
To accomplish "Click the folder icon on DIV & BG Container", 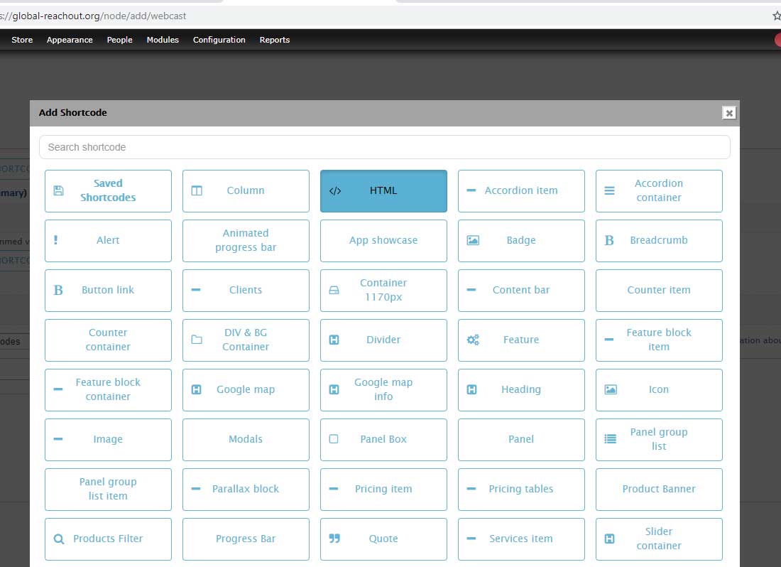I will click(197, 340).
